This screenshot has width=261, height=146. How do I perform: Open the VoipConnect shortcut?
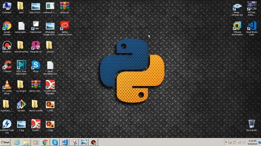[x=35, y=27]
